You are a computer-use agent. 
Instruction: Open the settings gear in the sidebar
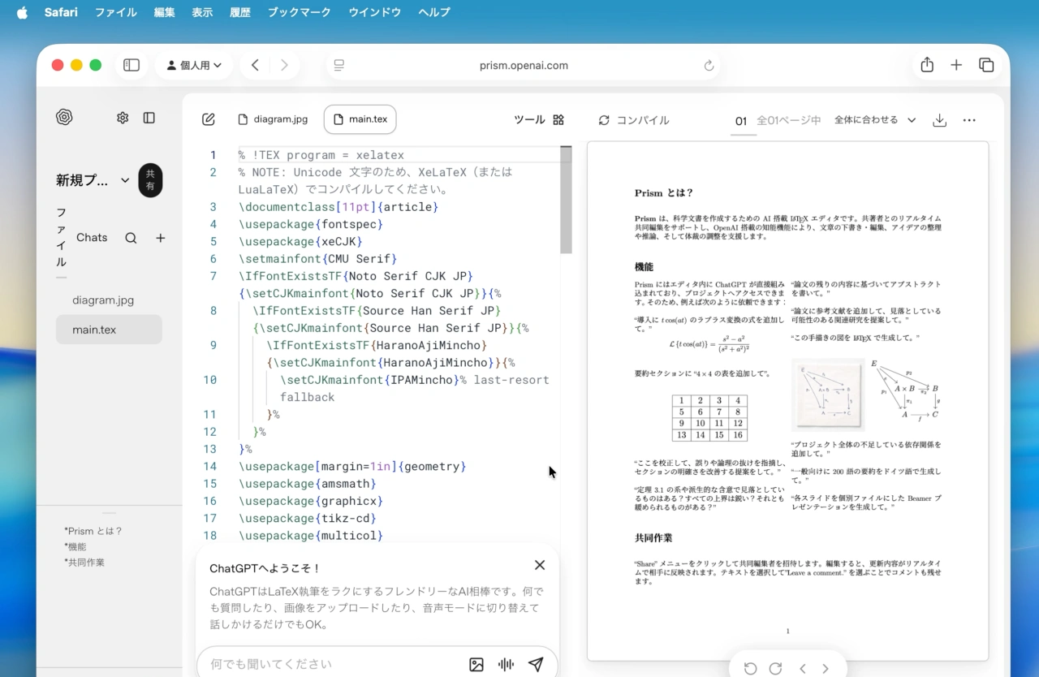[x=122, y=118]
